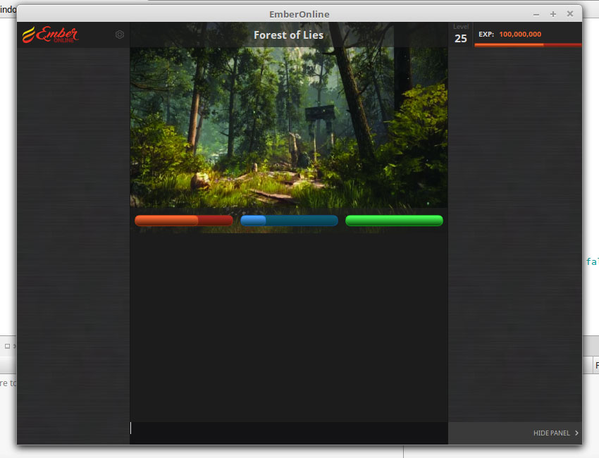Click the red health bar
Screen dimensions: 599x458
tap(183, 221)
